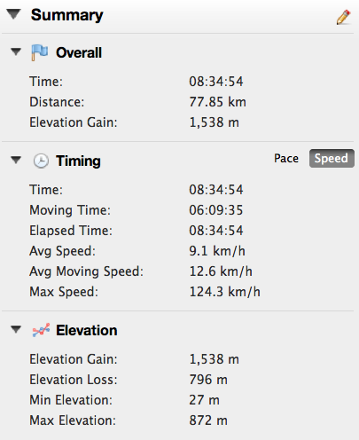Click the Moving Time value 06:09:35
The width and height of the screenshot is (359, 440).
tap(216, 210)
